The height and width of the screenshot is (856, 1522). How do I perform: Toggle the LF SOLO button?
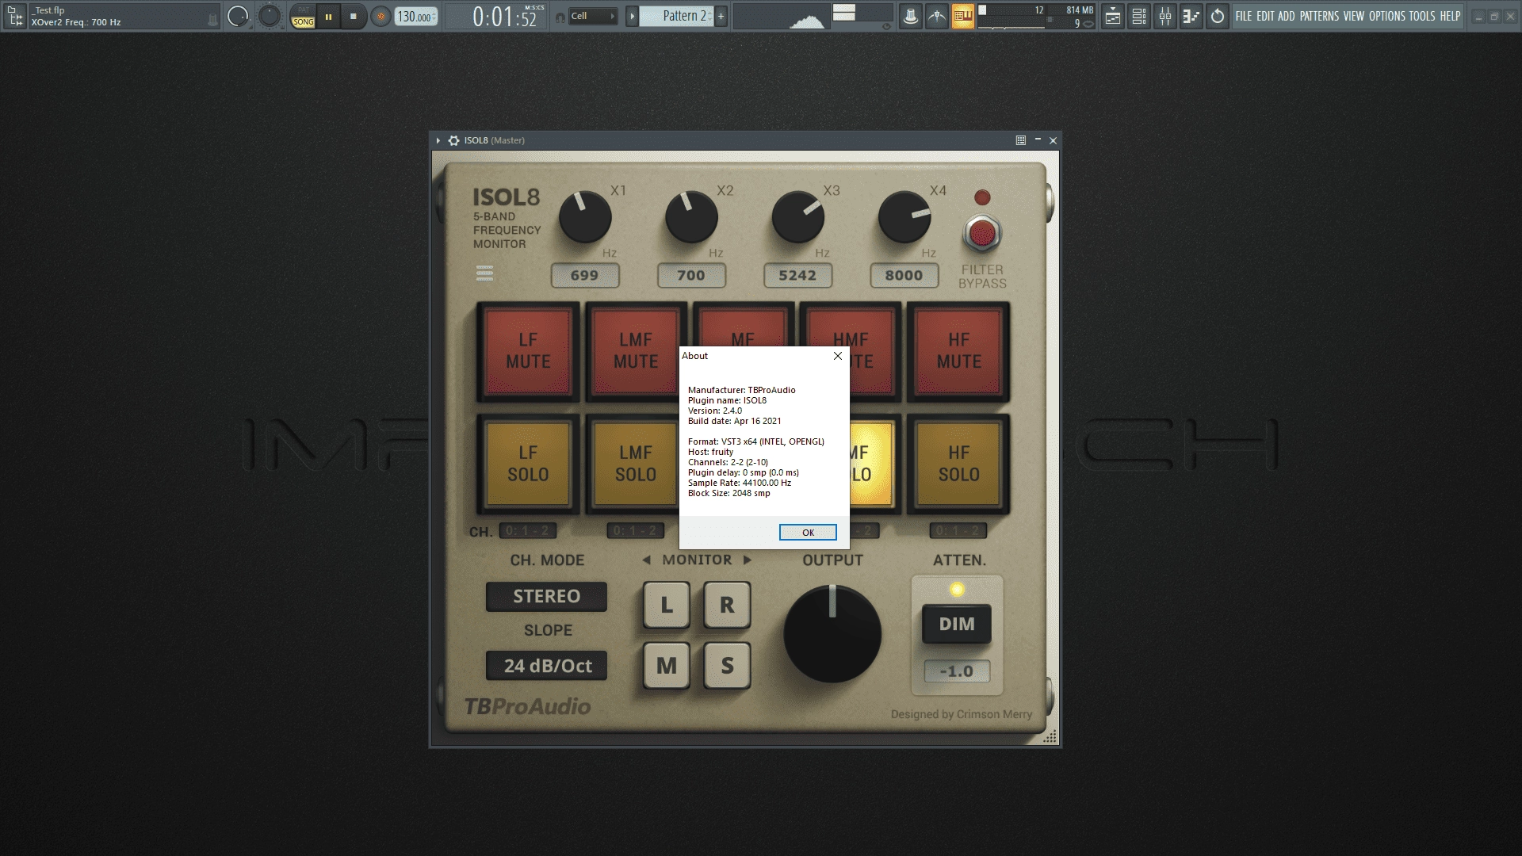point(528,464)
